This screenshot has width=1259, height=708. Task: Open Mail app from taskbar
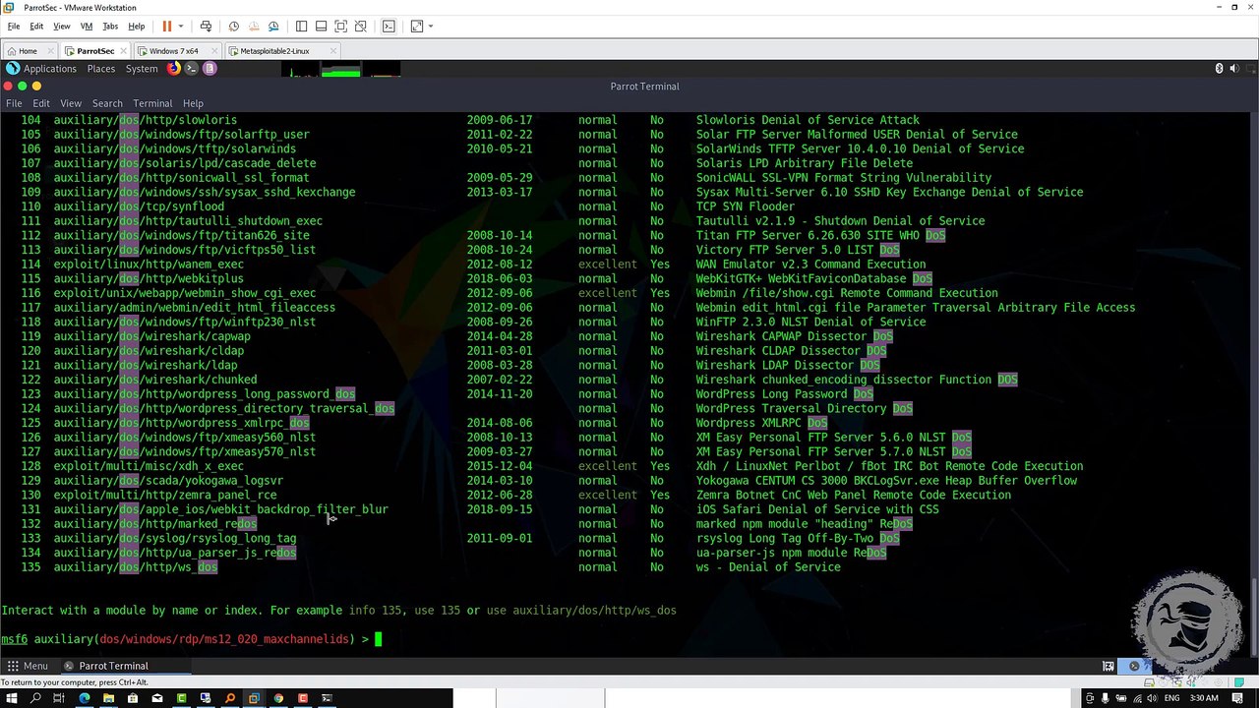157,698
